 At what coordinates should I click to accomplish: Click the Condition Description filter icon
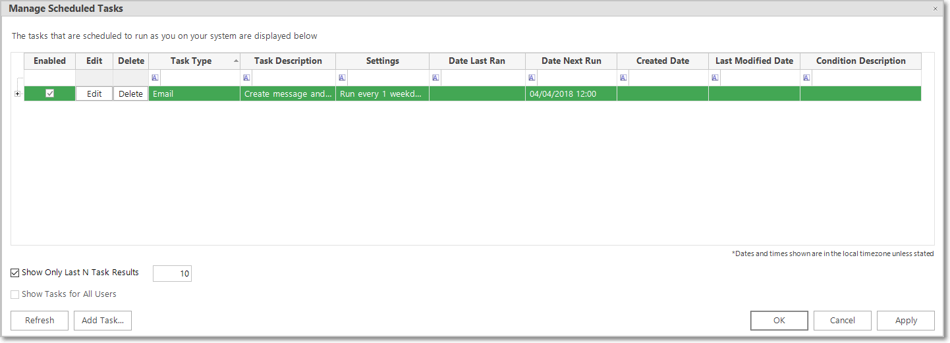pos(806,78)
